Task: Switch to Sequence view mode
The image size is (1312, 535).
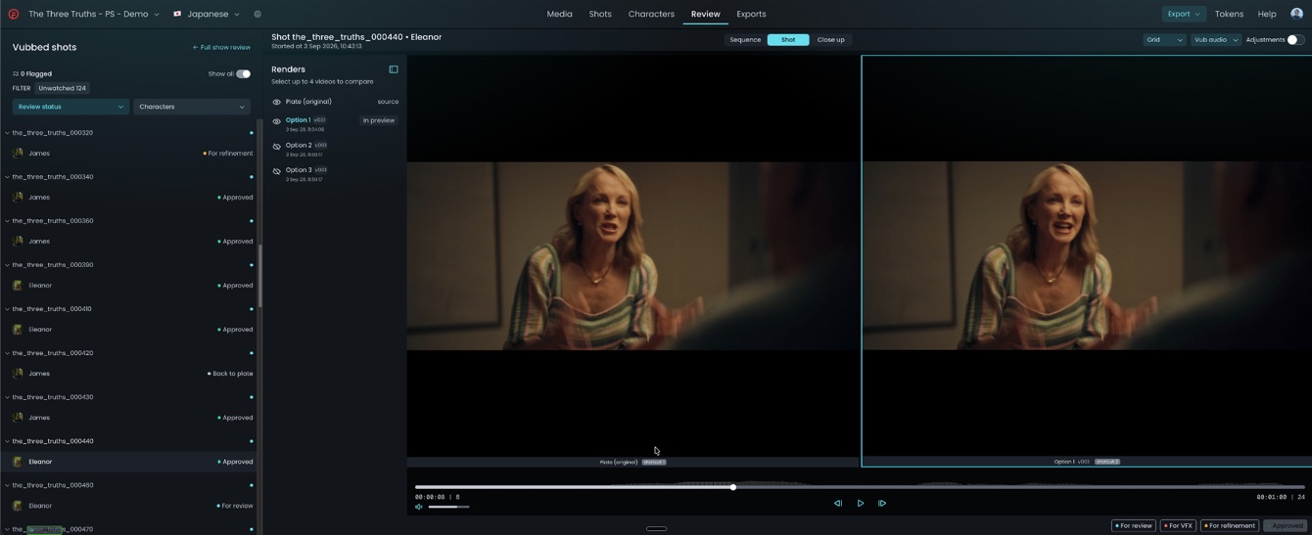Action: [745, 40]
